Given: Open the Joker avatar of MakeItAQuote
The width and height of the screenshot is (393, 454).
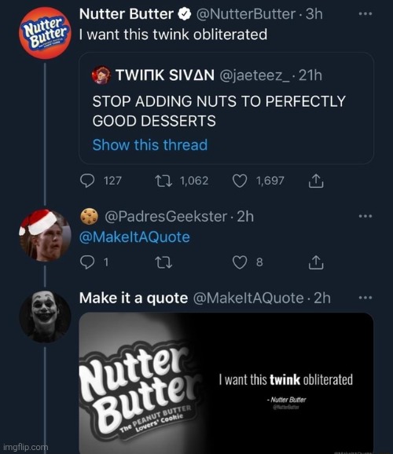Looking at the screenshot, I should click(x=45, y=317).
